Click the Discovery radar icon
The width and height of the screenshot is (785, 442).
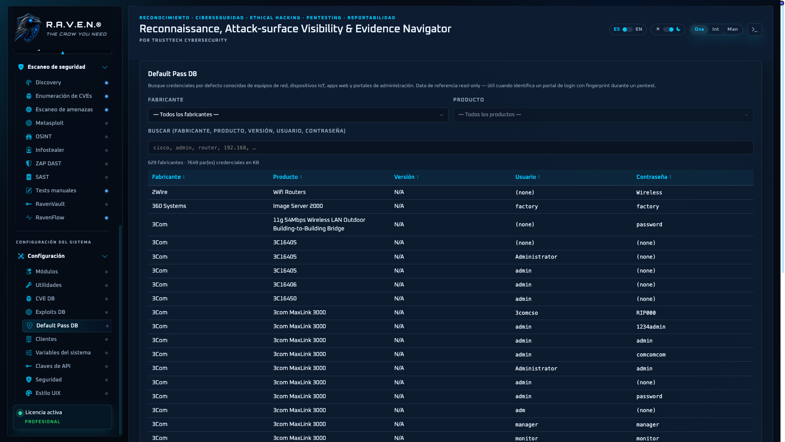tap(29, 83)
